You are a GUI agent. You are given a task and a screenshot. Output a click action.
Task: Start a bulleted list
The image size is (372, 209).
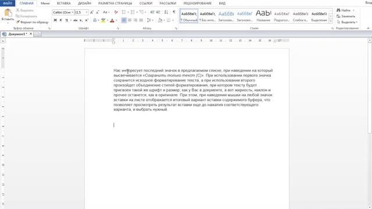[124, 12]
